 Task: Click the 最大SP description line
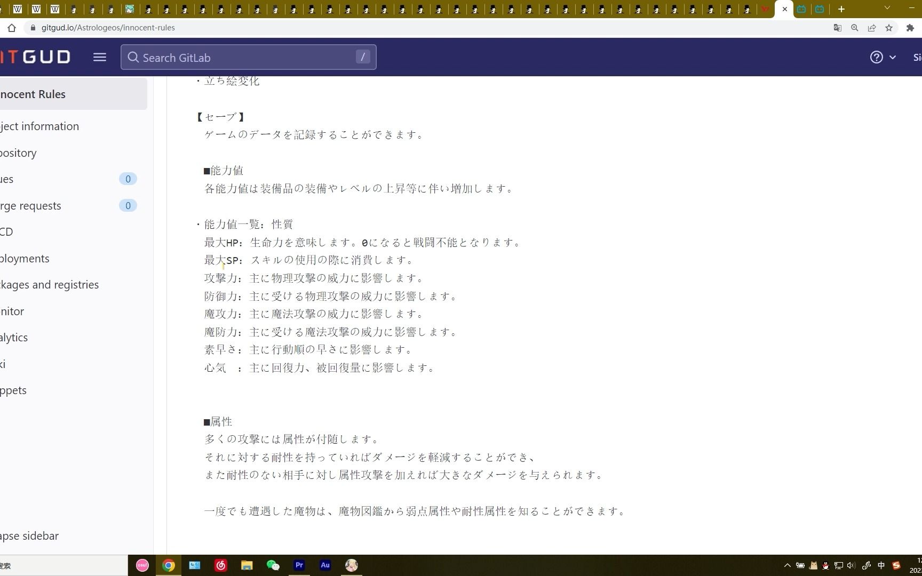click(x=309, y=260)
